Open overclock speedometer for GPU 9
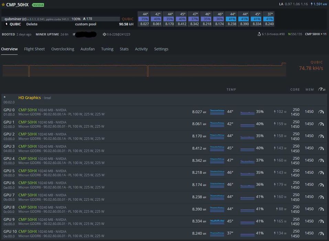Image resolution: width=329 pixels, height=241 pixels. (x=321, y=221)
